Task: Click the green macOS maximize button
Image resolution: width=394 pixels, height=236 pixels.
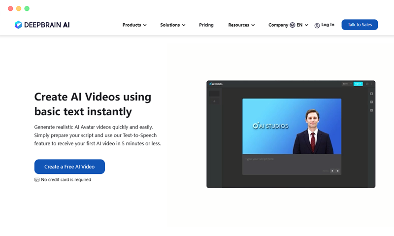Action: click(27, 8)
